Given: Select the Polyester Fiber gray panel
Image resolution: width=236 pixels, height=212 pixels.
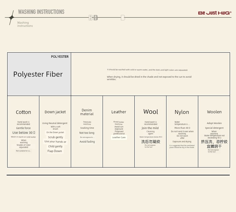Looking at the screenshot, I should [x=39, y=74].
